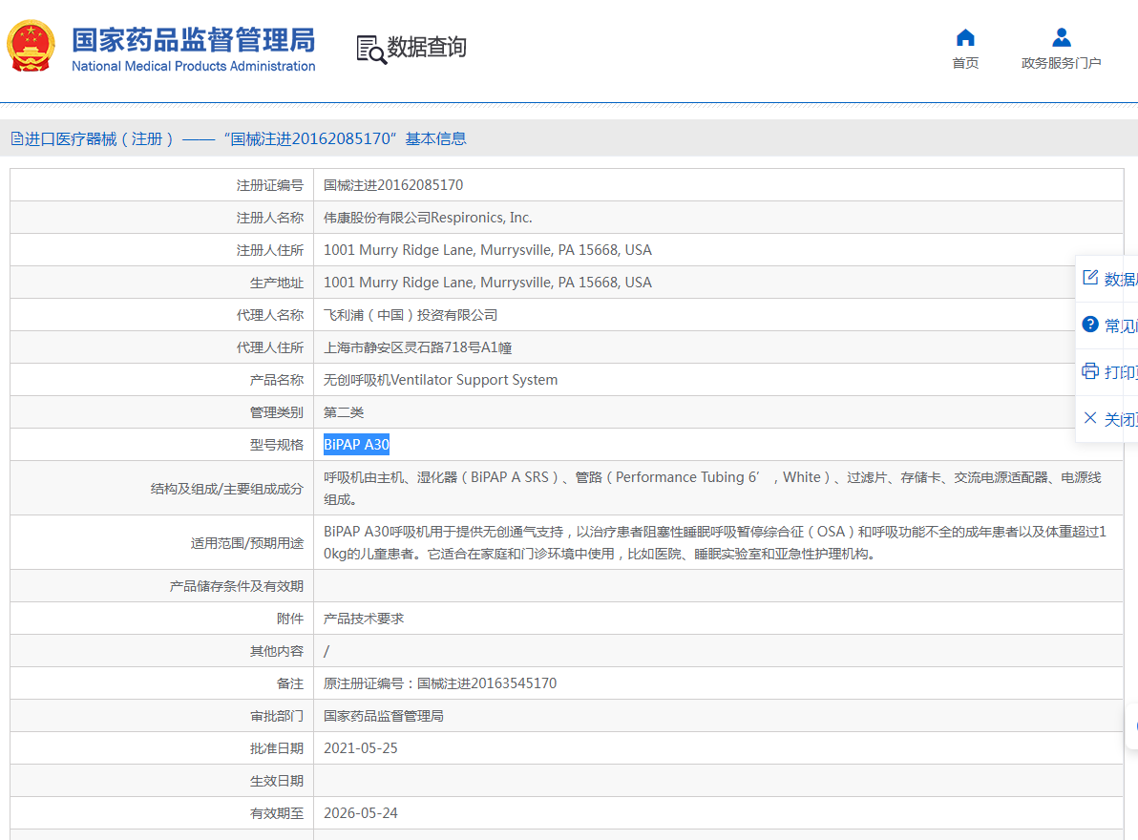Open 政务服务门户 user icon
The height and width of the screenshot is (840, 1138).
click(x=1061, y=37)
